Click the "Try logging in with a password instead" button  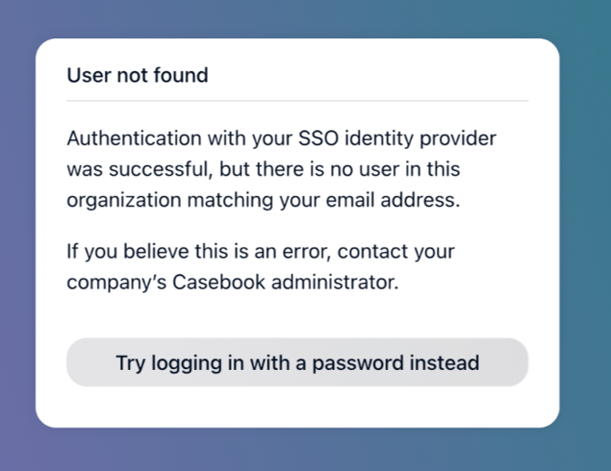[x=298, y=363]
